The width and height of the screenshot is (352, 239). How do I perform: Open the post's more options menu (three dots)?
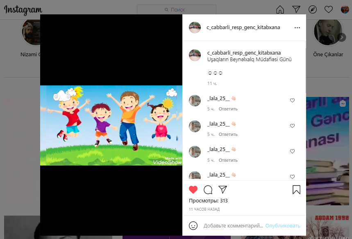pyautogui.click(x=297, y=28)
